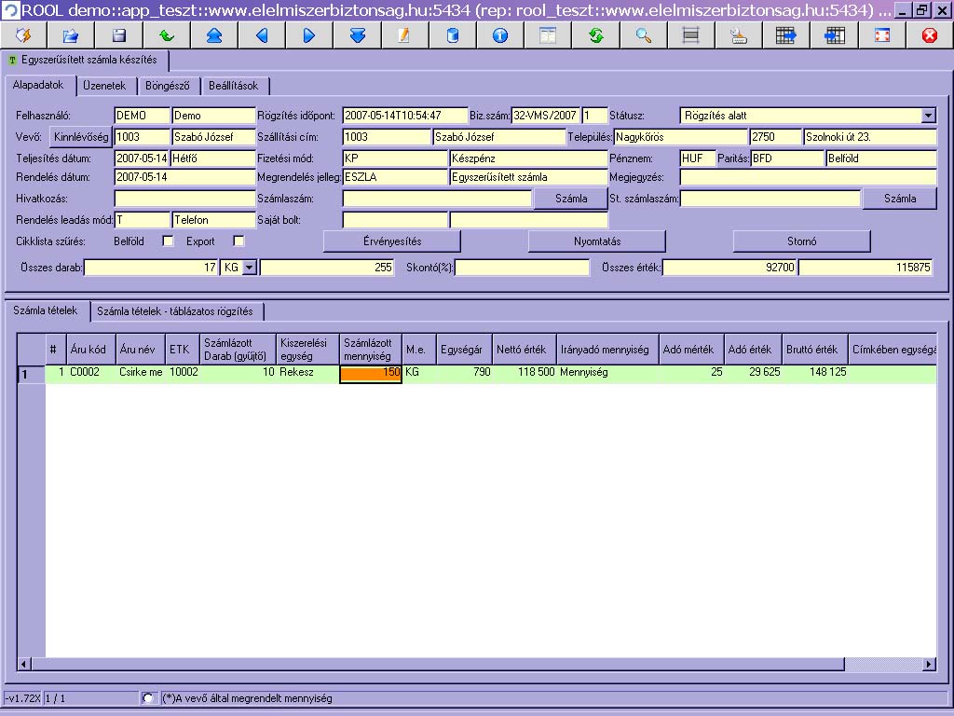Screen dimensions: 954x716
Task: Click the green refresh toolbar icon
Action: [x=595, y=35]
